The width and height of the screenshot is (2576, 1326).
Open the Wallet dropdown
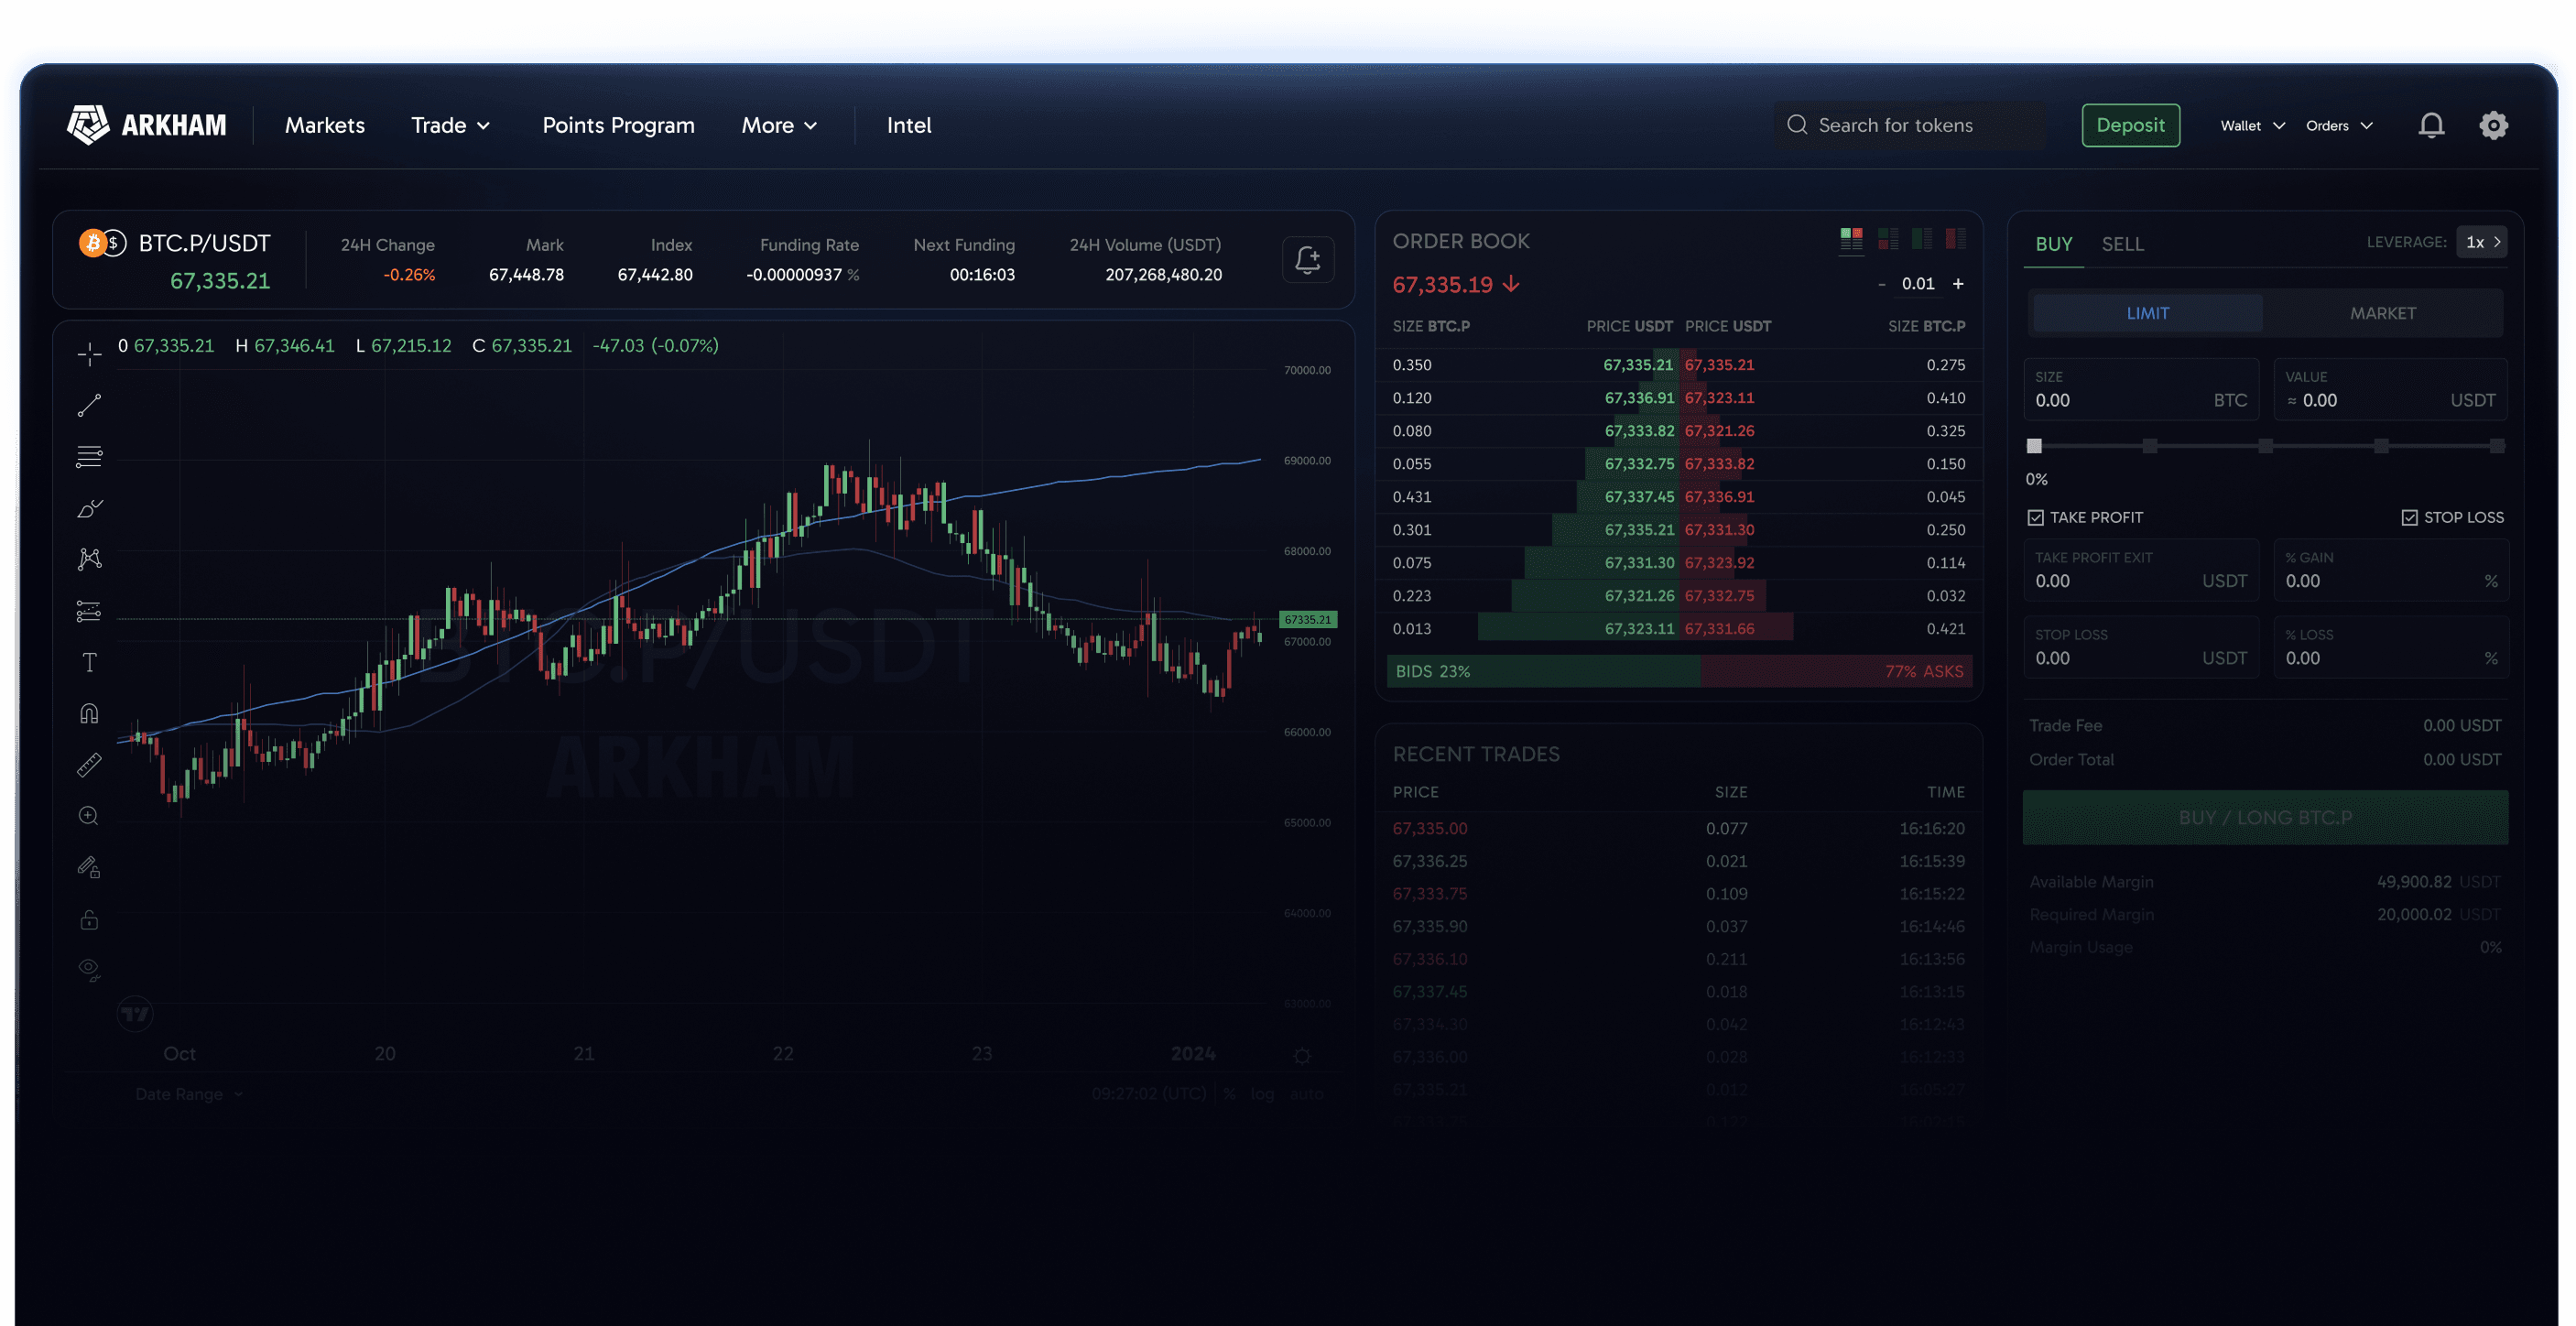point(2252,126)
